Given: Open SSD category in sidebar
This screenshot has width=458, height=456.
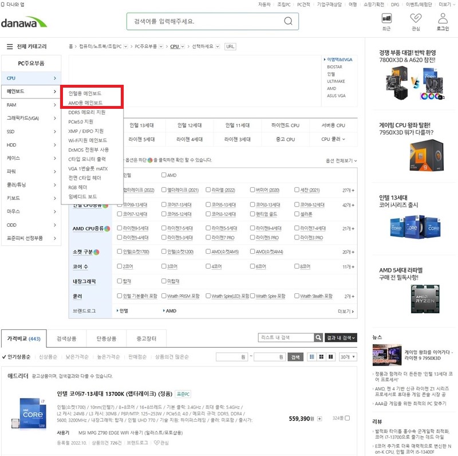Looking at the screenshot, I should [31, 132].
